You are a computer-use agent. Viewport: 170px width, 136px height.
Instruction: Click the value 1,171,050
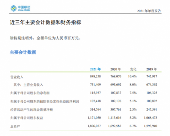[94, 118]
